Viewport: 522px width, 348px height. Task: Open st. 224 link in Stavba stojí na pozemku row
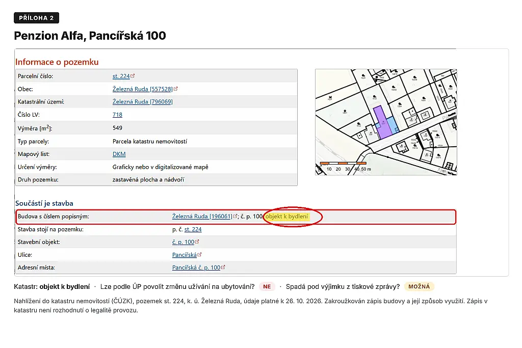tap(193, 229)
